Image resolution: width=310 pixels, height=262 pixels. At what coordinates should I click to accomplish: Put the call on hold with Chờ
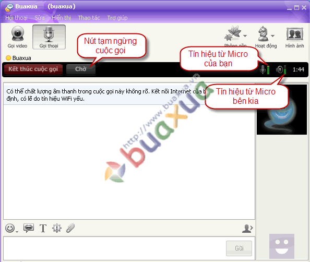[81, 69]
